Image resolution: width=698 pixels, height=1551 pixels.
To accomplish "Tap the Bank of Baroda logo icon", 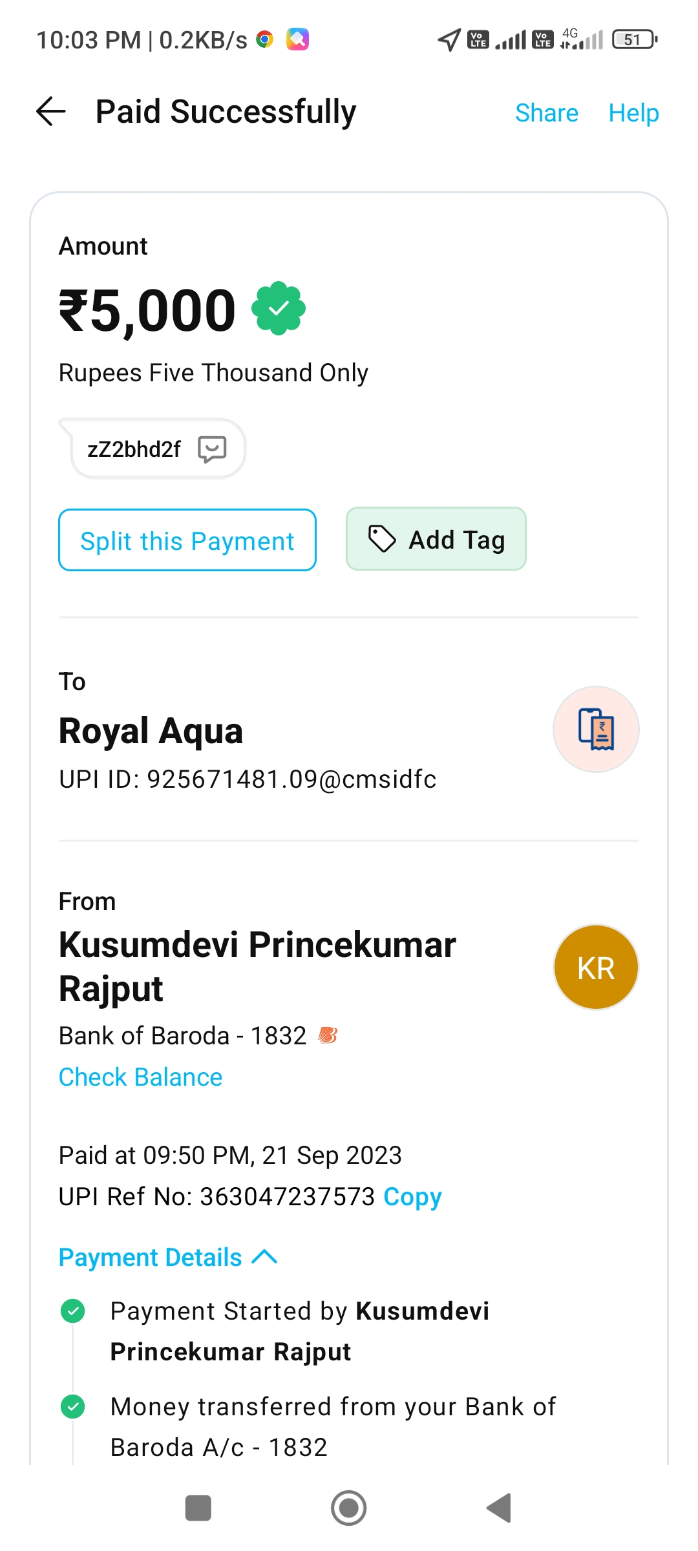I will pyautogui.click(x=328, y=1035).
